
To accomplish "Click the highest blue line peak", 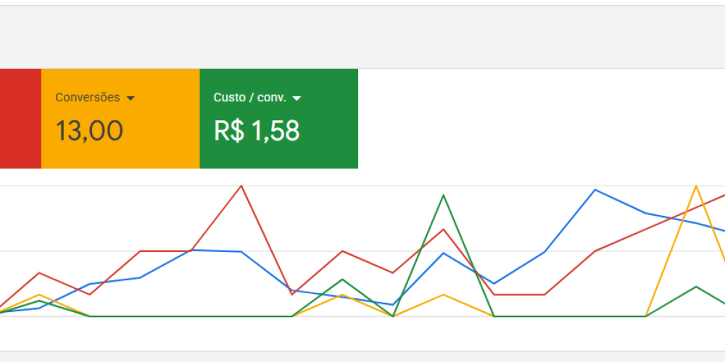I will click(595, 190).
